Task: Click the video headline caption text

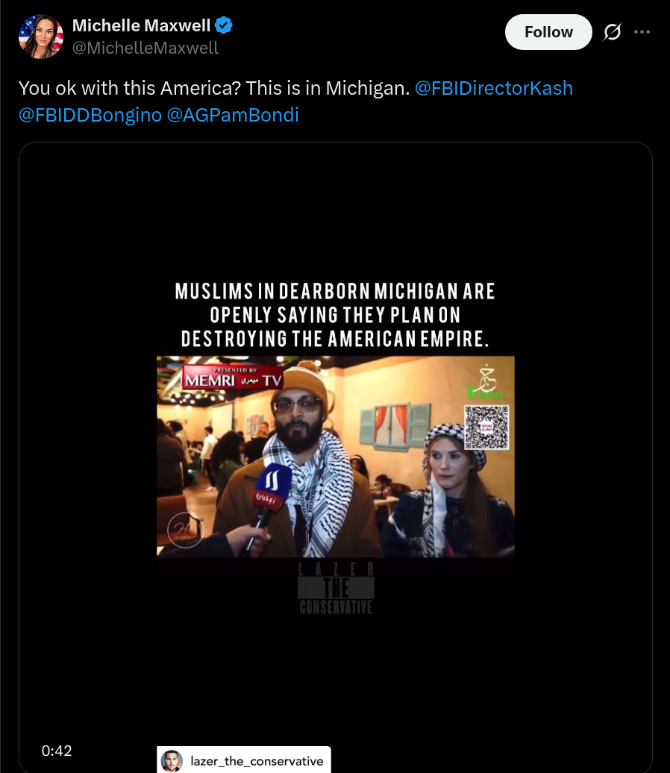Action: (x=335, y=315)
